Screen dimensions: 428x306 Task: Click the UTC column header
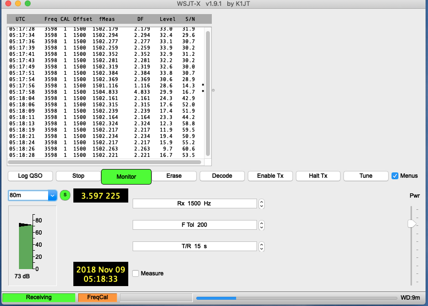(x=20, y=19)
